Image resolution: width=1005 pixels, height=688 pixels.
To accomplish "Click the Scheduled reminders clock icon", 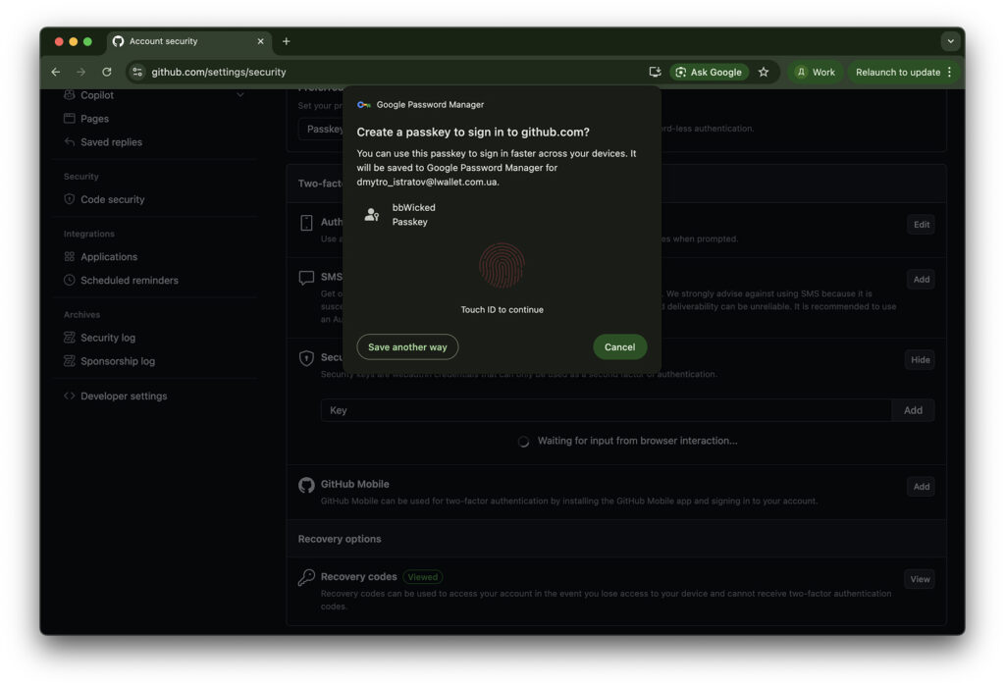I will (70, 280).
